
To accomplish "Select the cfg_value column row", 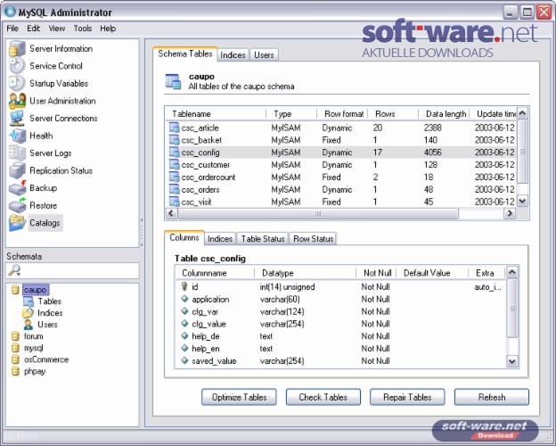I will coord(340,324).
